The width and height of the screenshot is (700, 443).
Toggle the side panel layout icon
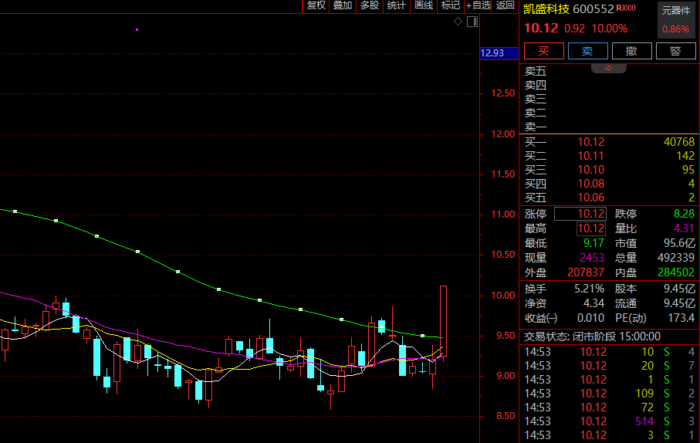(x=472, y=22)
